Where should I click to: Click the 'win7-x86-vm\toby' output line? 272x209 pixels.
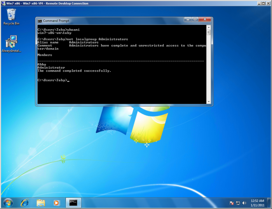[x=54, y=33]
